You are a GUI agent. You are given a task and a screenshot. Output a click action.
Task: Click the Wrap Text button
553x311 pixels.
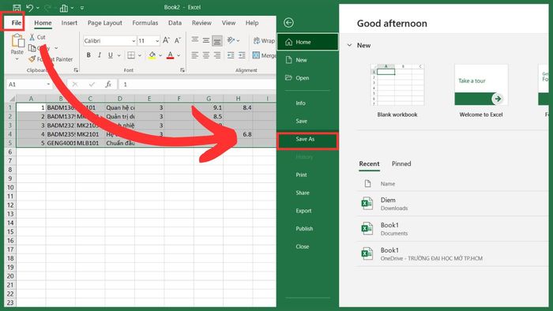coord(264,41)
